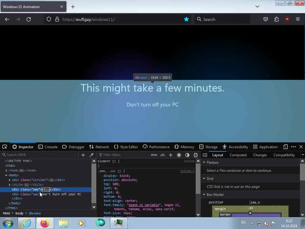Collapse the Flexbox section
The image size is (305, 229).
tap(204, 162)
